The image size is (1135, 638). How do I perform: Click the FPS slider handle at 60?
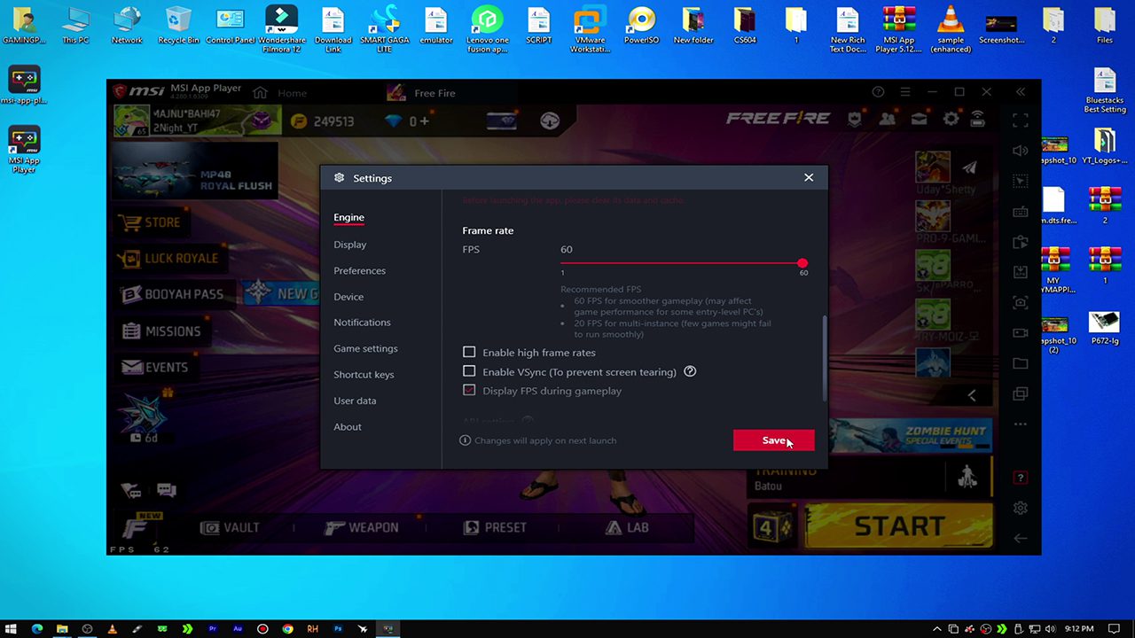802,263
